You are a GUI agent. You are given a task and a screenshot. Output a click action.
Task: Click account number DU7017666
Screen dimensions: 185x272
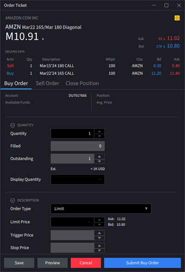pos(78,96)
